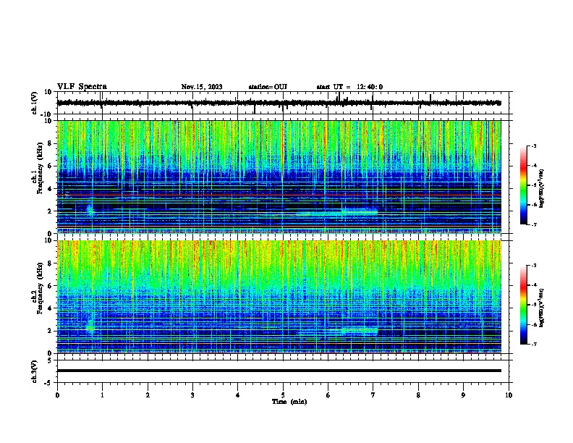Click the "-7" label on ch.2 colorbar
Viewport: 573px width, 443px height.
tap(534, 344)
